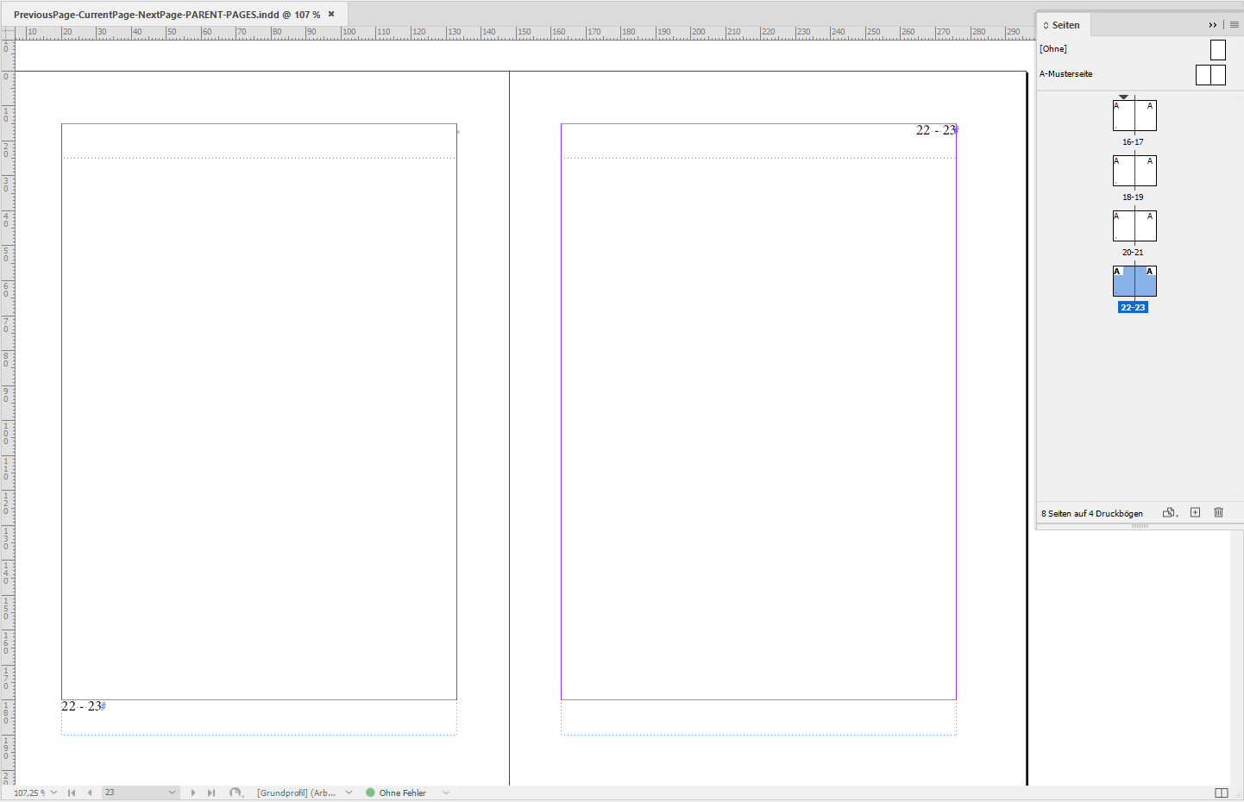
Task: Open the Grundprofil preflight profile dropdown
Action: click(349, 792)
